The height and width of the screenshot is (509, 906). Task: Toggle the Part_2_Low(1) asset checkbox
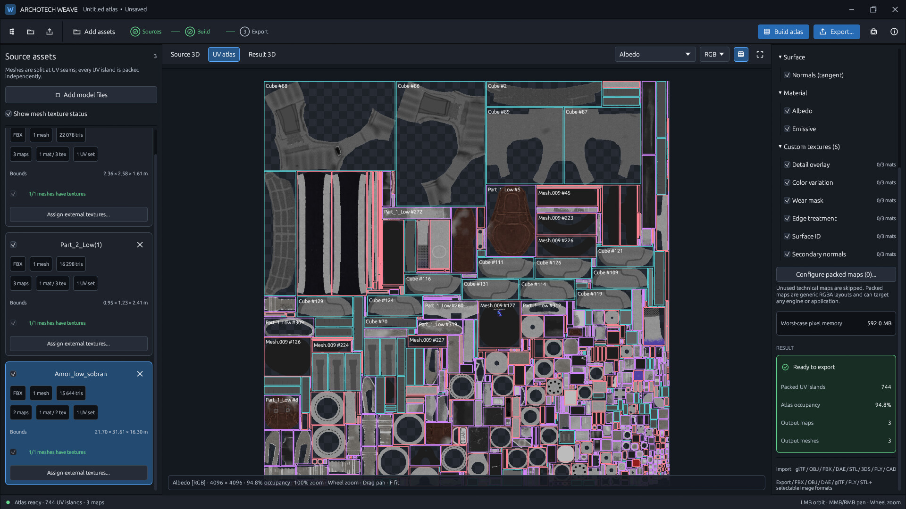[x=13, y=245]
